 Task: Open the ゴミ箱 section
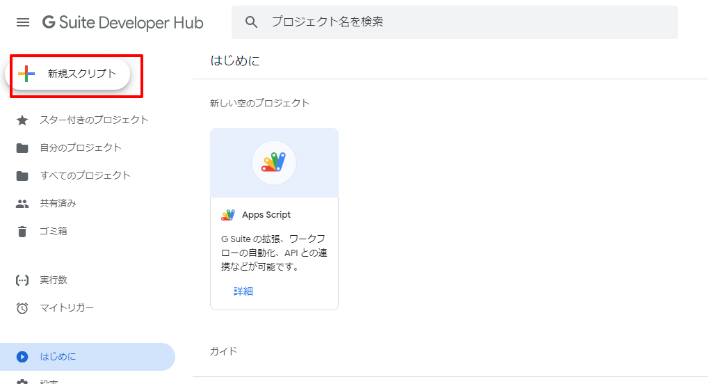54,232
